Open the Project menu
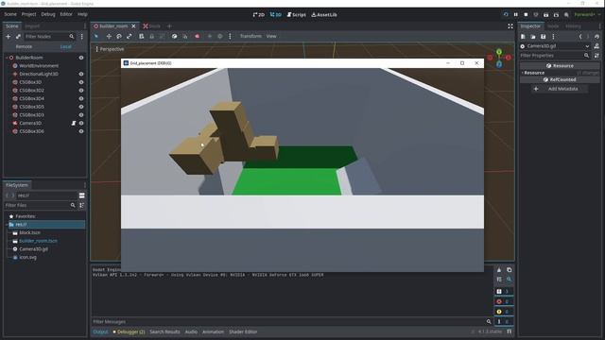Viewport: 605px width, 340px height. coord(28,14)
